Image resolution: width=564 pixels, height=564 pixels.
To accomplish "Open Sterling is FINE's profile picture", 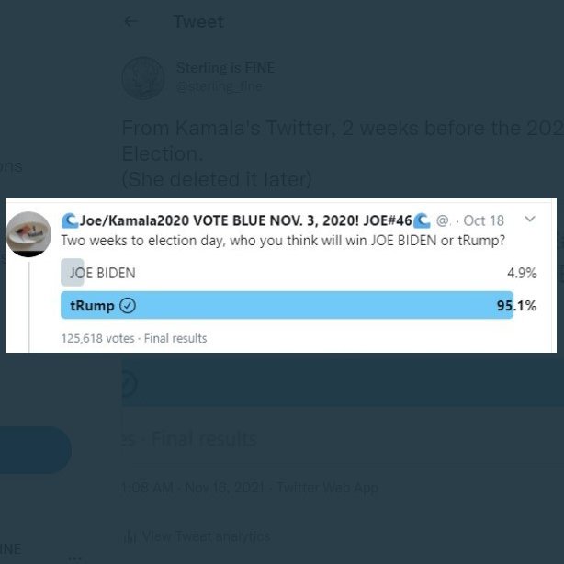I will pos(142,77).
